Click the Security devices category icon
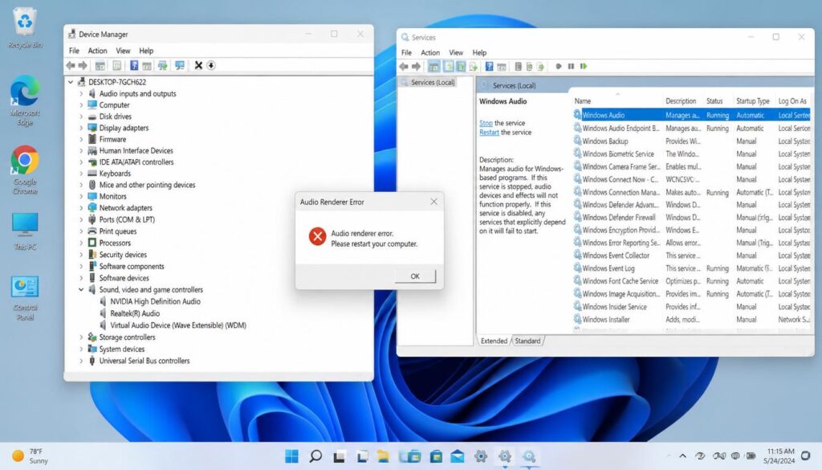Viewport: 822px width, 470px height. [x=92, y=255]
